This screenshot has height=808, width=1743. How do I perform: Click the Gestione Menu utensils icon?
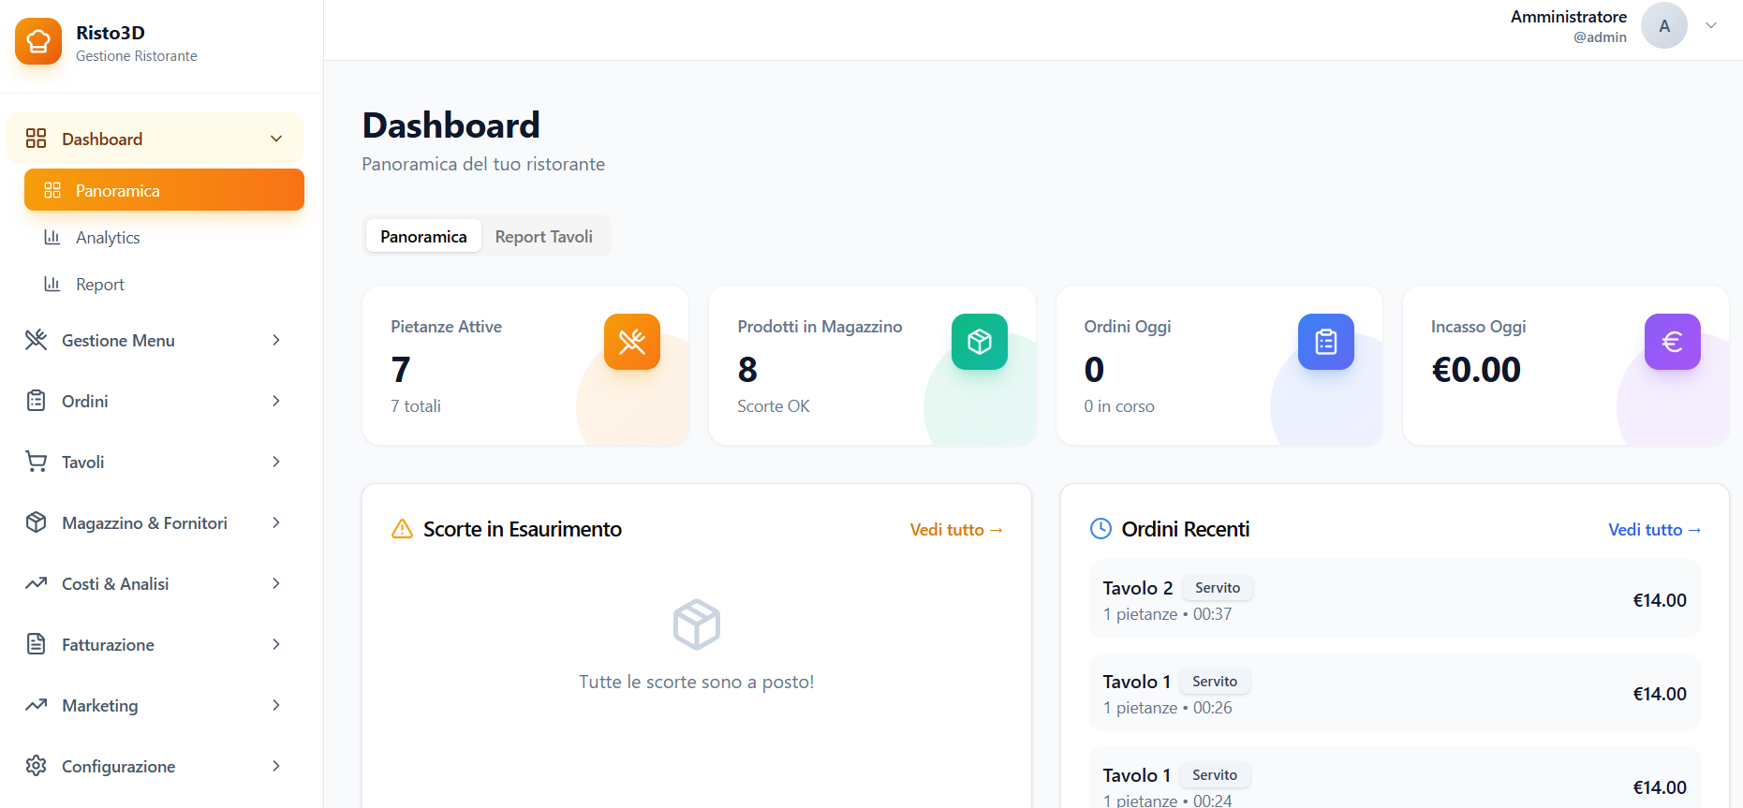36,340
